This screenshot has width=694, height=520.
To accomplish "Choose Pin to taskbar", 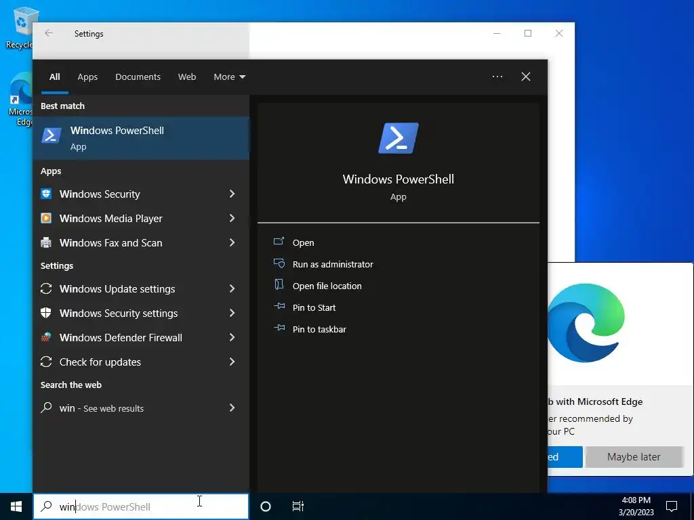I will click(319, 330).
